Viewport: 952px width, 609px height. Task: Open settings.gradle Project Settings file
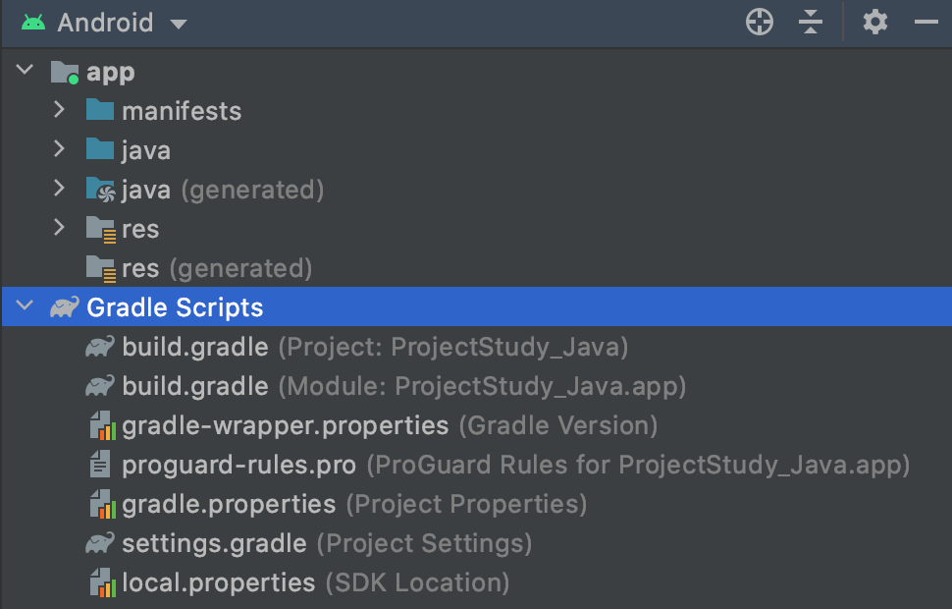(214, 543)
